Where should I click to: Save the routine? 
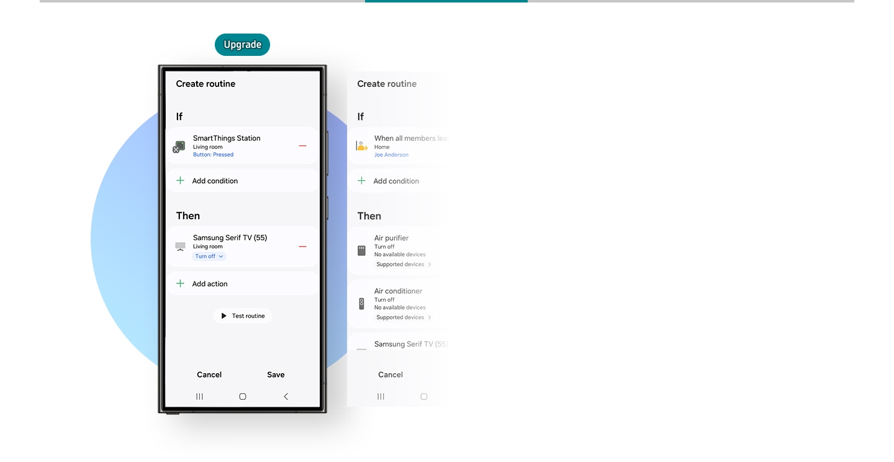click(x=276, y=374)
